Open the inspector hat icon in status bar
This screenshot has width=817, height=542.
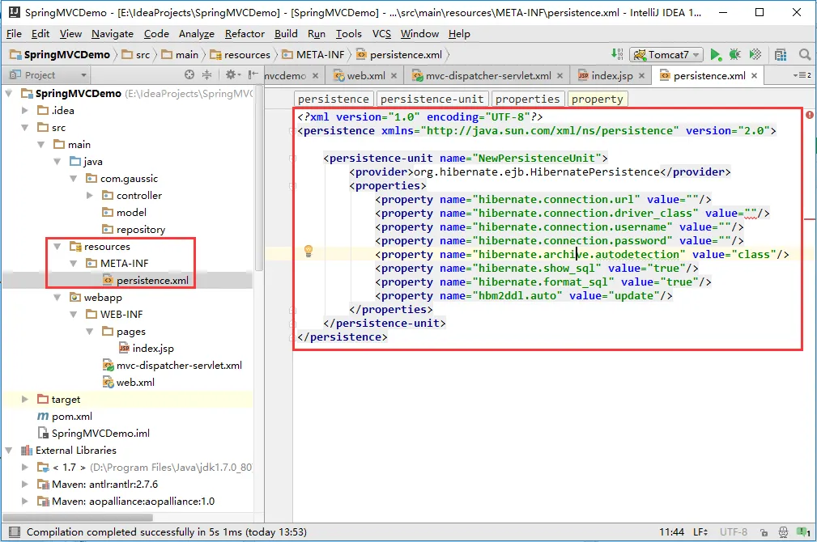[x=783, y=532]
